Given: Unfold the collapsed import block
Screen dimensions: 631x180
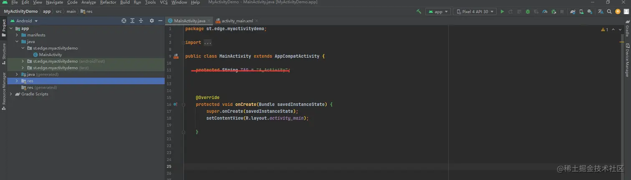Looking at the screenshot, I should point(183,42).
